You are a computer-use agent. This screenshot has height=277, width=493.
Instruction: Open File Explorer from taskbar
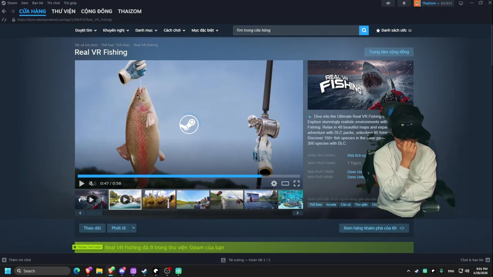(99, 271)
